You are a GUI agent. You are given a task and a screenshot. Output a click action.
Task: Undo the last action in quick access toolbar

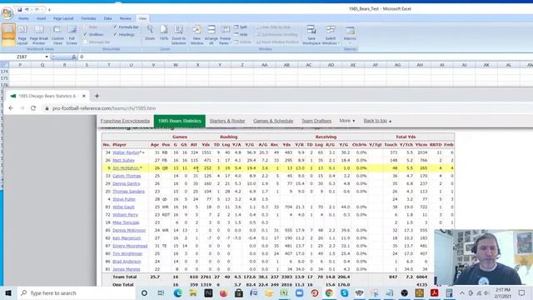click(27, 10)
